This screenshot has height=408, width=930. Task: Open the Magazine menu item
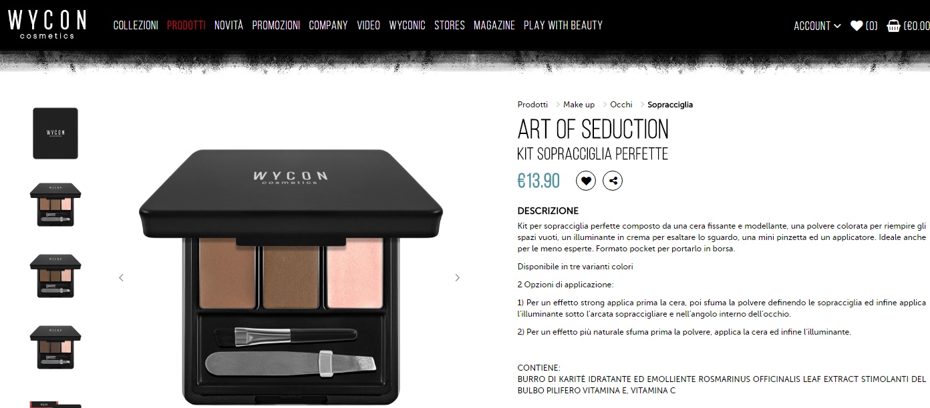click(x=494, y=25)
